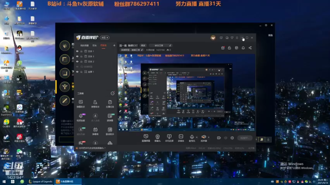Viewport: 330px width, 185px height.
Task: Open the GeForce Experience desktop shortcut
Action: coord(6,110)
